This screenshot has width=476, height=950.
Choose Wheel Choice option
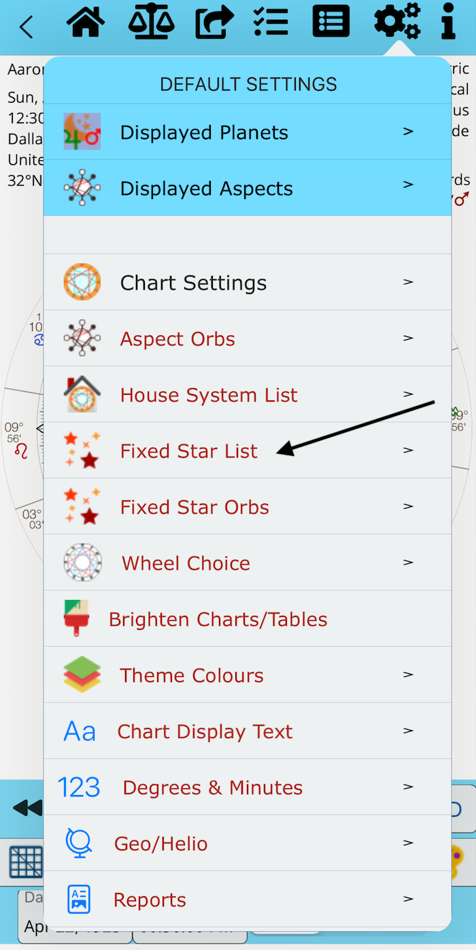(186, 563)
